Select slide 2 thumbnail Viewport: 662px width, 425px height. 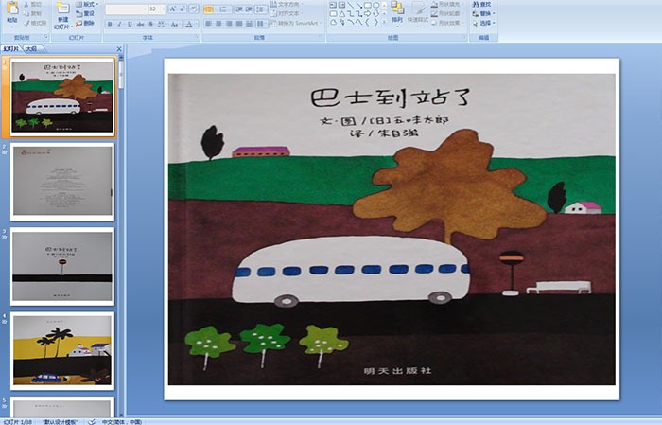click(x=62, y=182)
